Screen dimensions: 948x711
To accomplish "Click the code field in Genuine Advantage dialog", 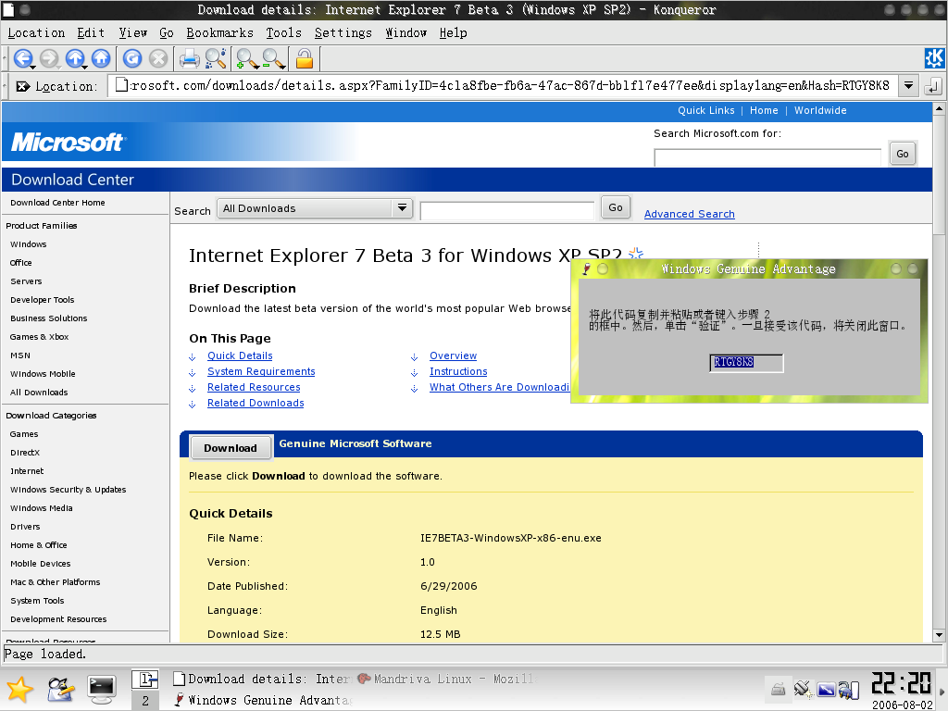I will [x=746, y=363].
